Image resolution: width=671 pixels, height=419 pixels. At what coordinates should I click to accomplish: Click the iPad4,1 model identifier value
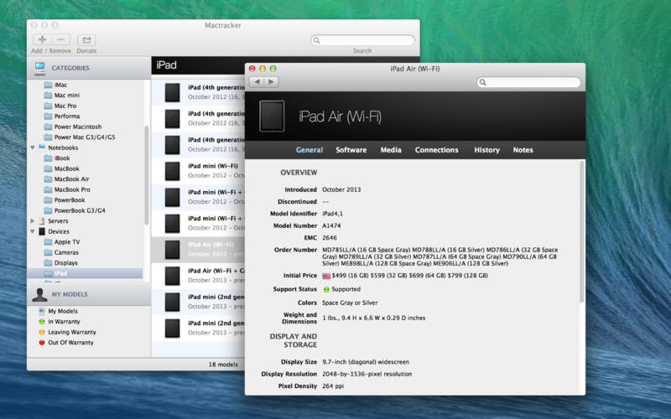[x=332, y=214]
